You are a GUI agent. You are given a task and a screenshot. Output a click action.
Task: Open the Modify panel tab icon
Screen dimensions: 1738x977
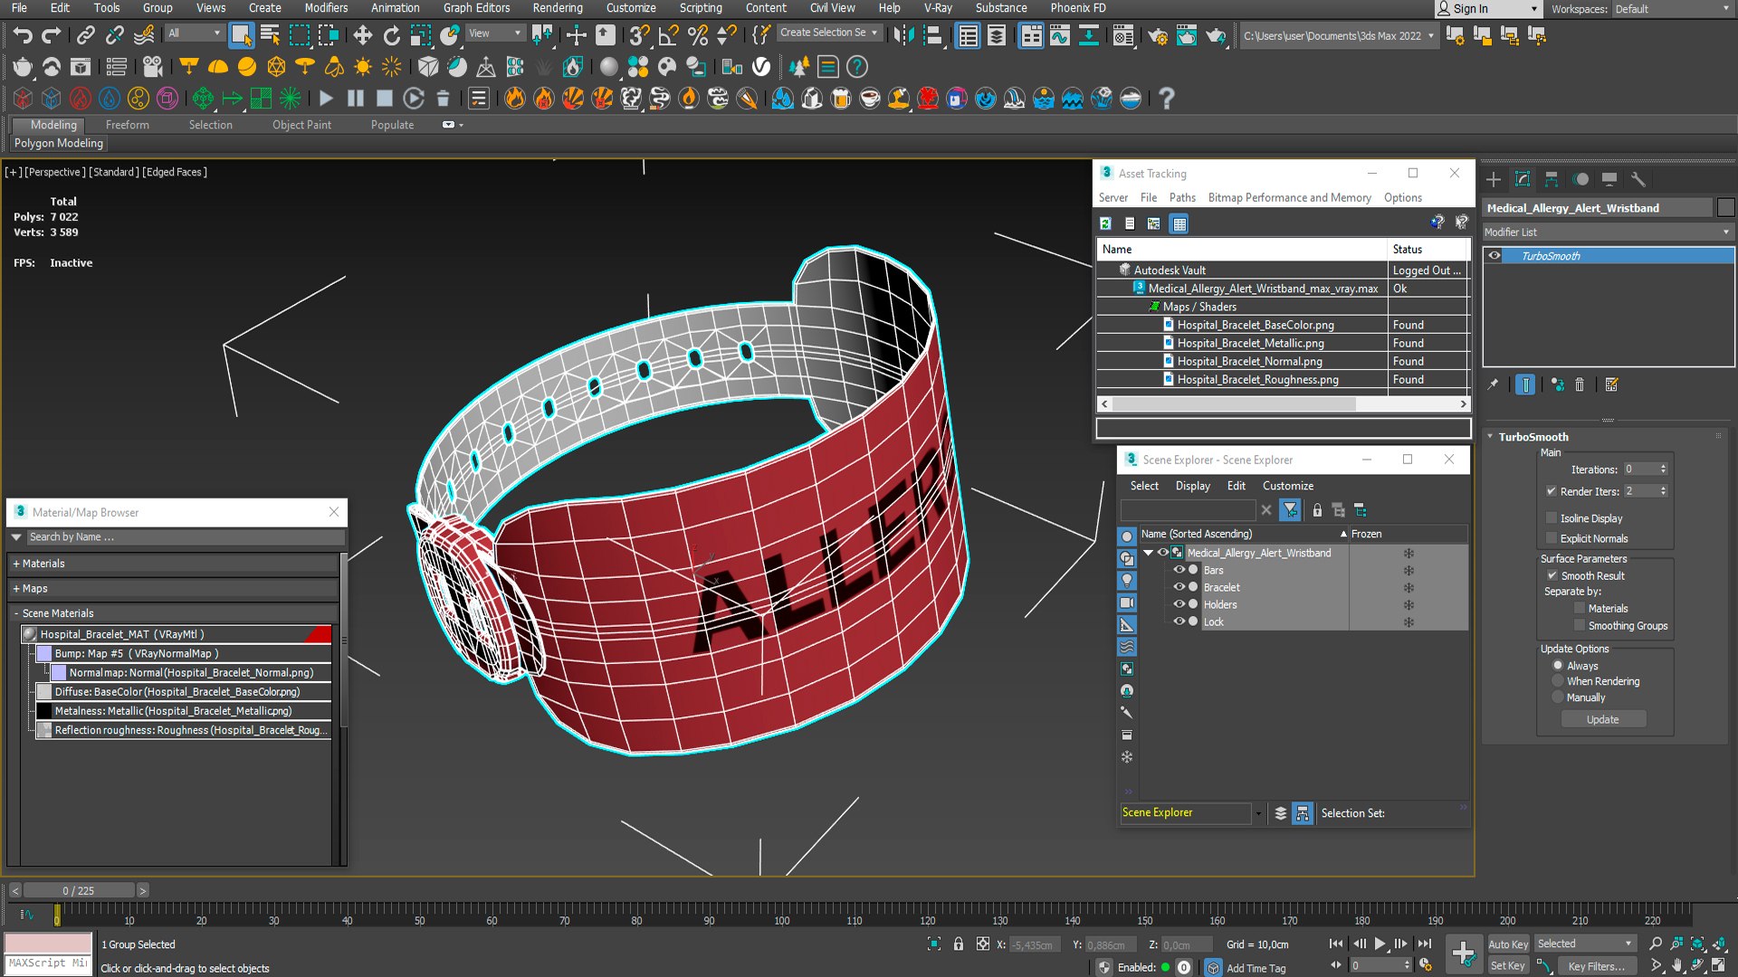[1523, 179]
